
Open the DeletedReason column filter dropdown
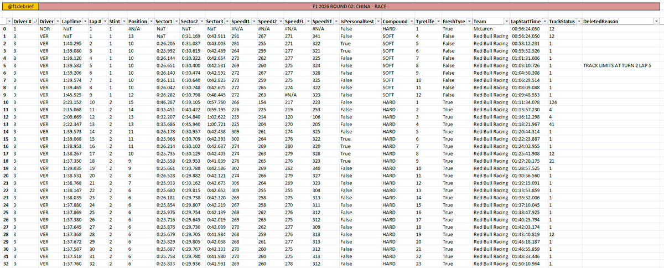[x=657, y=21]
